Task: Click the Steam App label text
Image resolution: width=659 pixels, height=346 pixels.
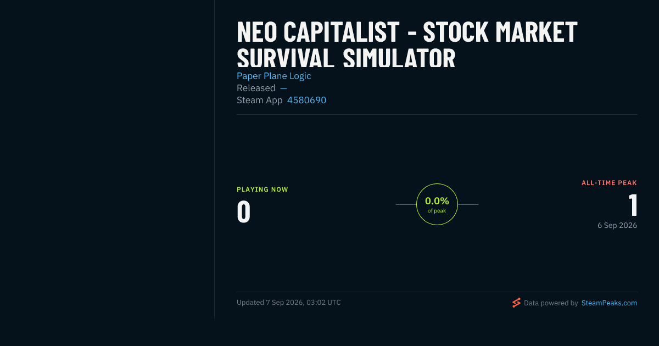Action: click(260, 100)
